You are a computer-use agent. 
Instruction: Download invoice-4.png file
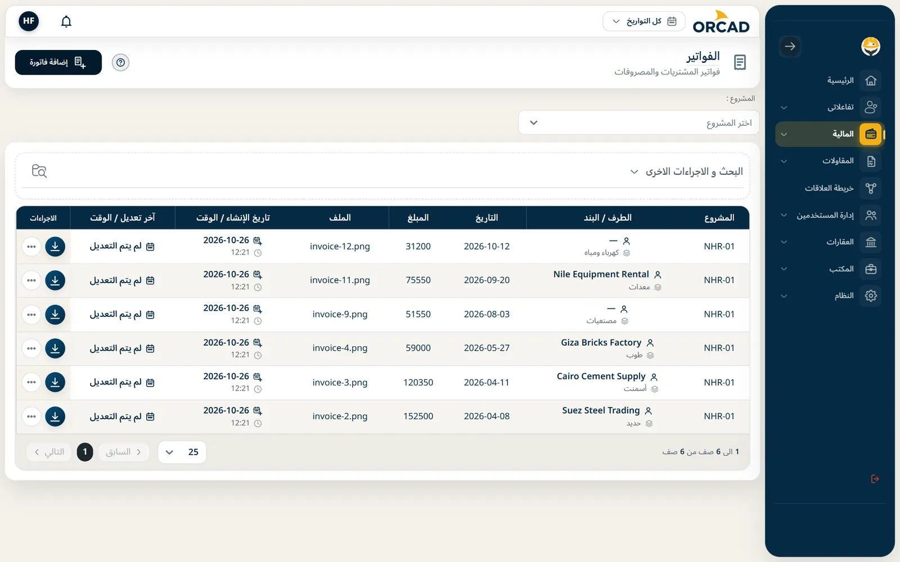click(55, 348)
